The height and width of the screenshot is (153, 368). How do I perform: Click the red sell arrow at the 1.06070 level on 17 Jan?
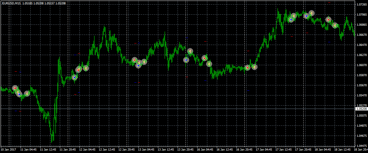(247, 68)
